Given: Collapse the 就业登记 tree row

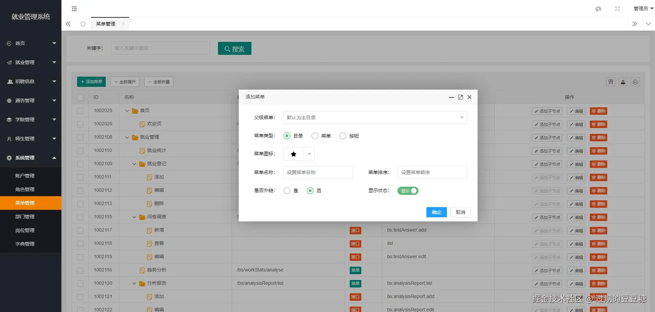Looking at the screenshot, I should pos(134,164).
